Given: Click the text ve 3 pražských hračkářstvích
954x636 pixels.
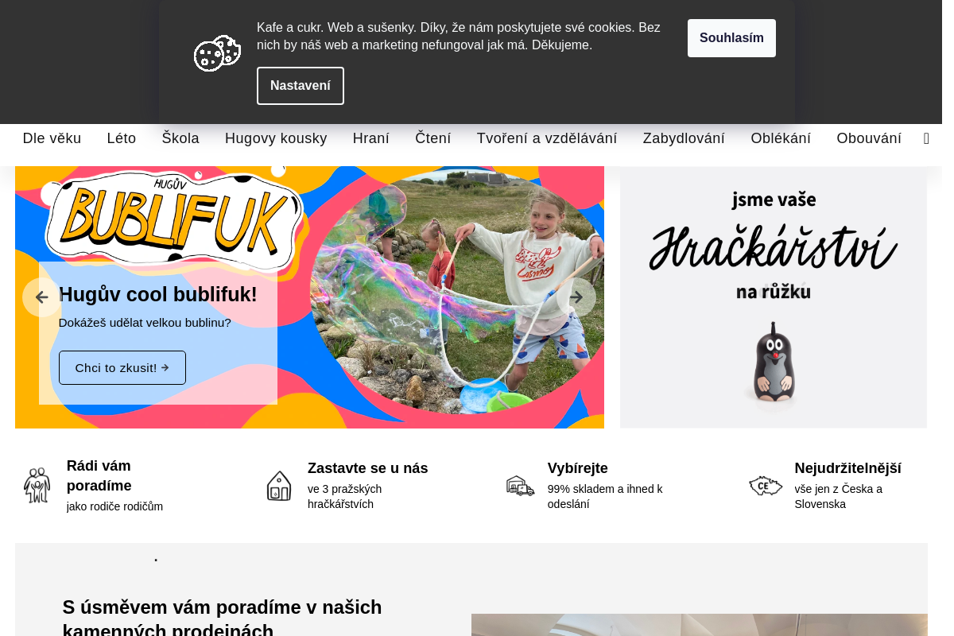Looking at the screenshot, I should [x=345, y=497].
